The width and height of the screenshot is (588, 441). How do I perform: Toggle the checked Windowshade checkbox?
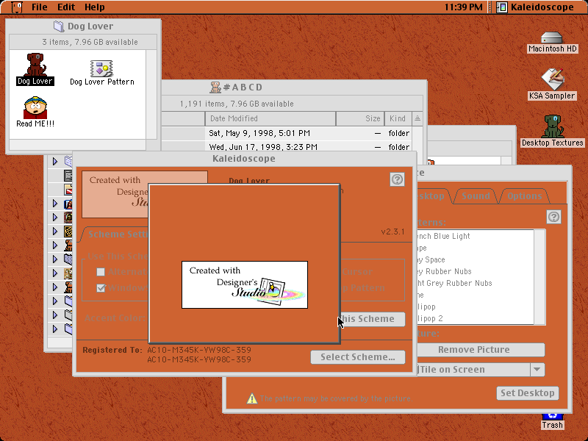tap(101, 288)
